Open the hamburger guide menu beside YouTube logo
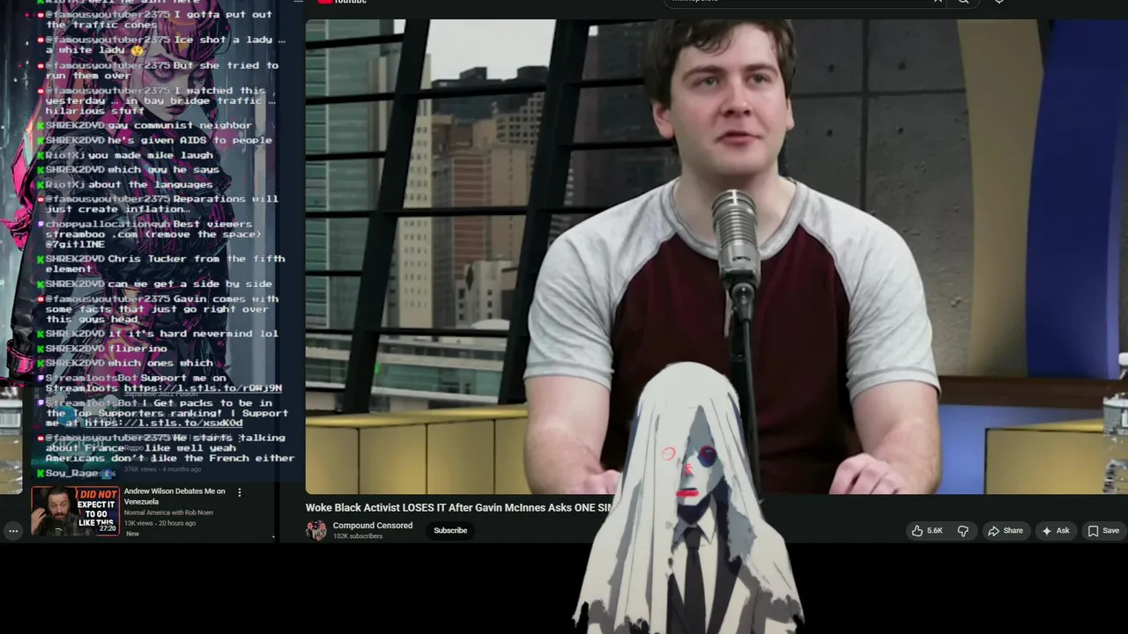The height and width of the screenshot is (634, 1128). 298,2
